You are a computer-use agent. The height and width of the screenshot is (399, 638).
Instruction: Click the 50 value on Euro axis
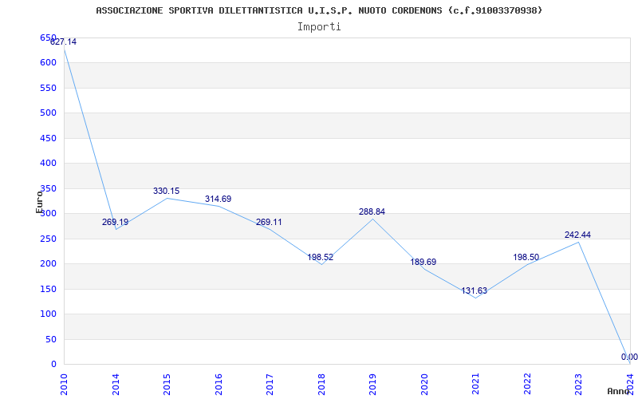tap(51, 339)
